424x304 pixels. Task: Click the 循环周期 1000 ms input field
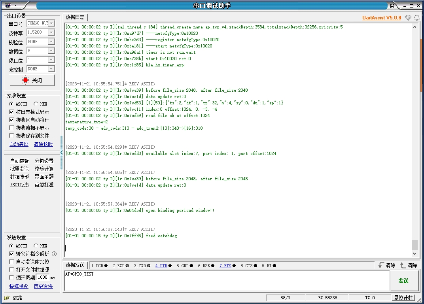pos(43,277)
